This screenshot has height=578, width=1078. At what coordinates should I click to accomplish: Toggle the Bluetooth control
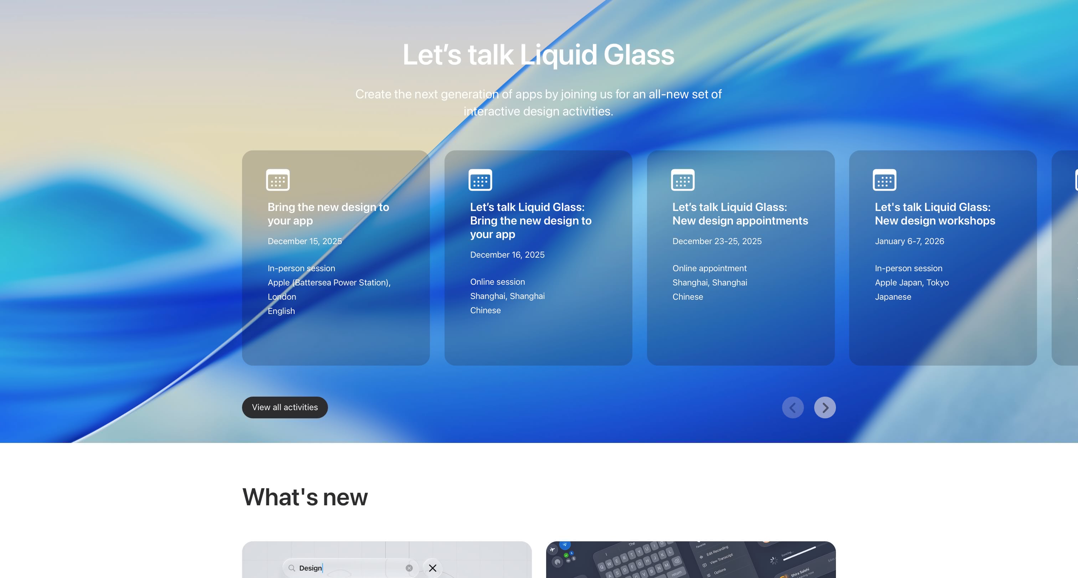click(572, 553)
